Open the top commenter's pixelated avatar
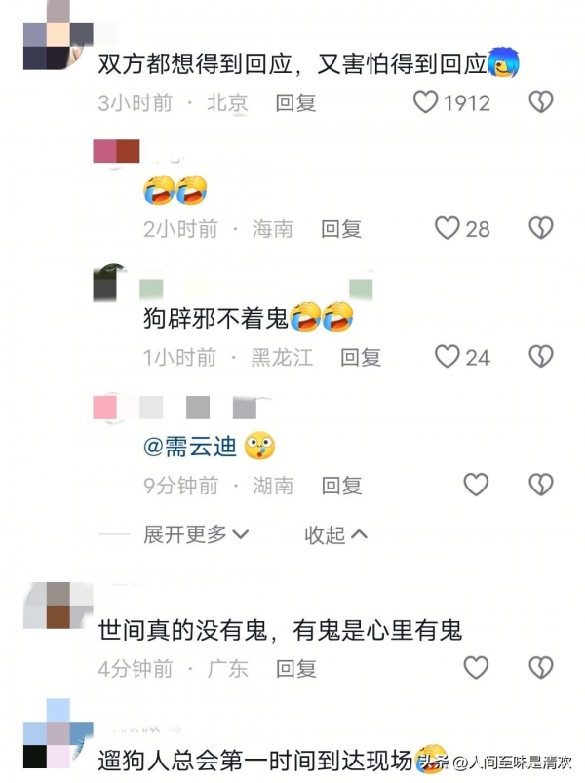The height and width of the screenshot is (783, 585). pos(58,35)
